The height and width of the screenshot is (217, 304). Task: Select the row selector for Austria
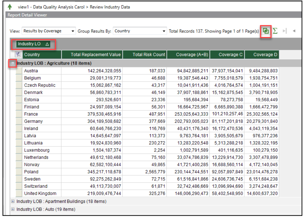(19, 71)
